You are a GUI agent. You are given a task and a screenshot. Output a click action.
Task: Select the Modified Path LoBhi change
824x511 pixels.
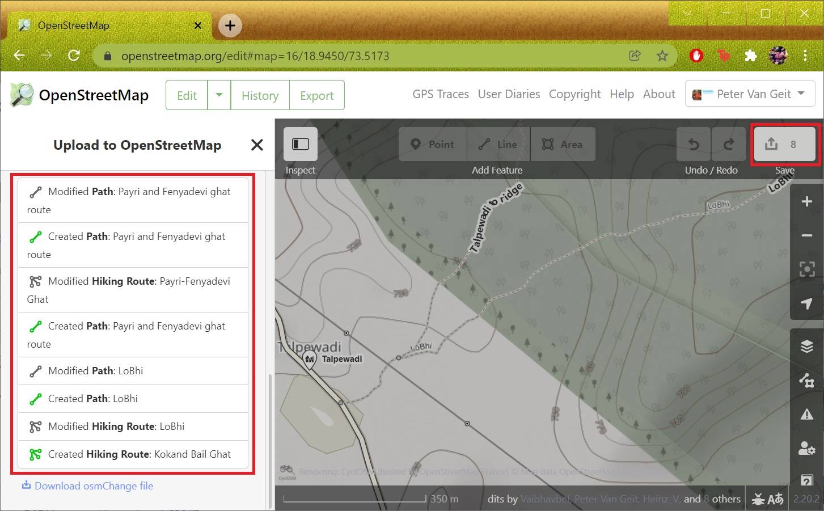coord(133,371)
